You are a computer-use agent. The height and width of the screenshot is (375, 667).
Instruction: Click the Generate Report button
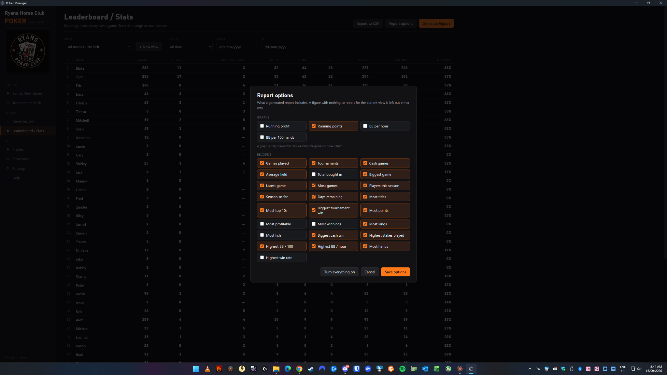(436, 23)
